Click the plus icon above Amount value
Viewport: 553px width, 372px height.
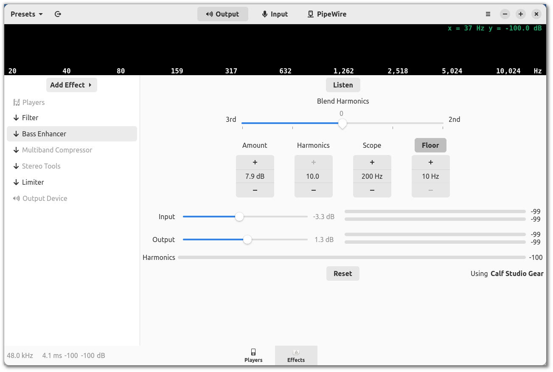coord(255,162)
